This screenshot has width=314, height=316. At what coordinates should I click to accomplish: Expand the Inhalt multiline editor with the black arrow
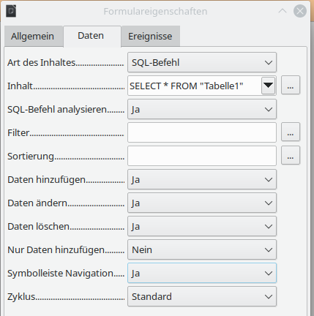coord(268,86)
